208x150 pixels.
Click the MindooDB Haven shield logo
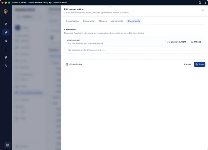6,11
